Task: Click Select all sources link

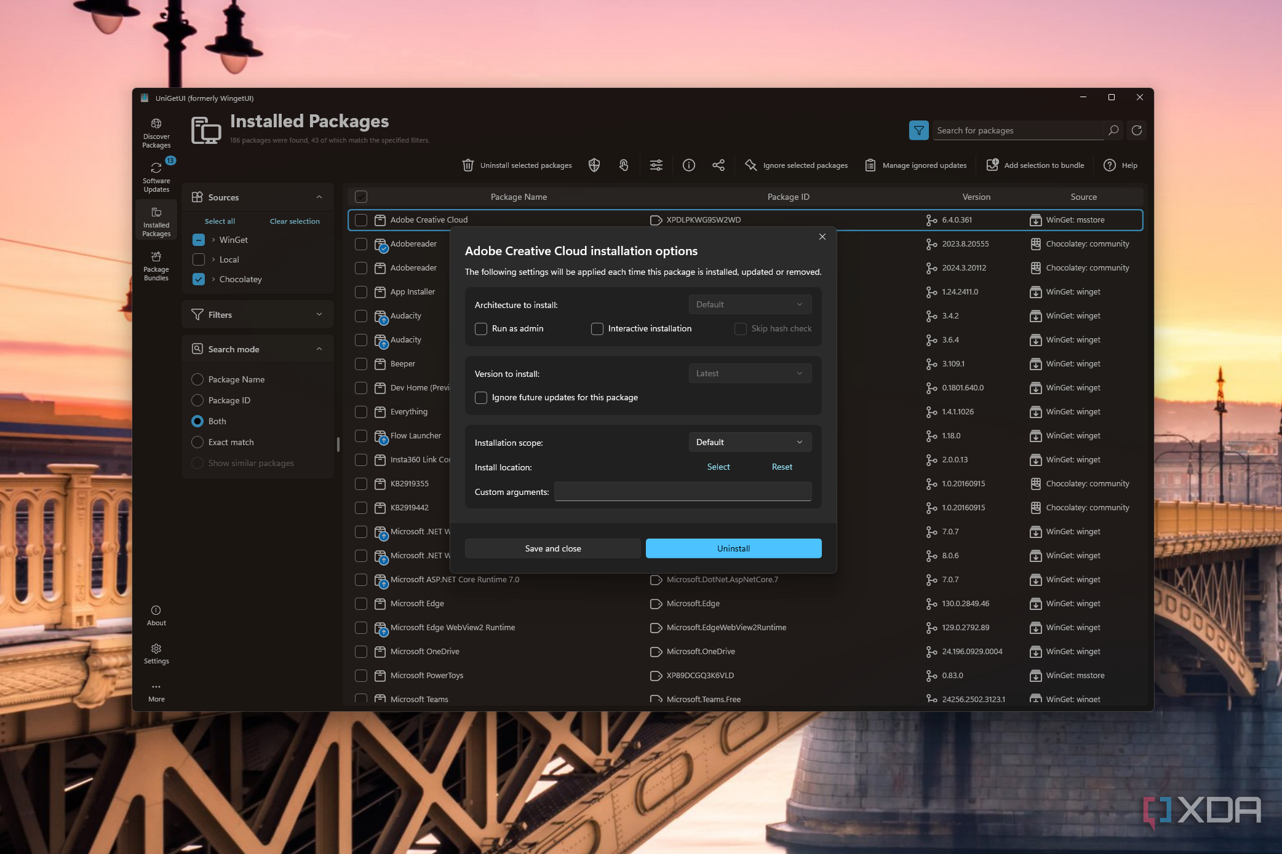Action: (220, 221)
